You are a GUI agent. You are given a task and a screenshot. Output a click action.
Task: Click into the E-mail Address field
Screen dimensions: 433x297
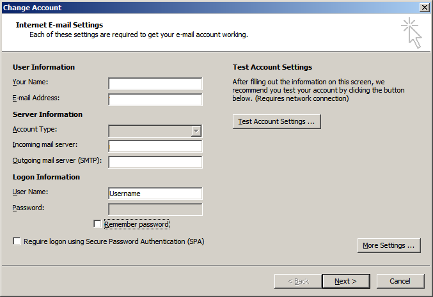(x=155, y=100)
